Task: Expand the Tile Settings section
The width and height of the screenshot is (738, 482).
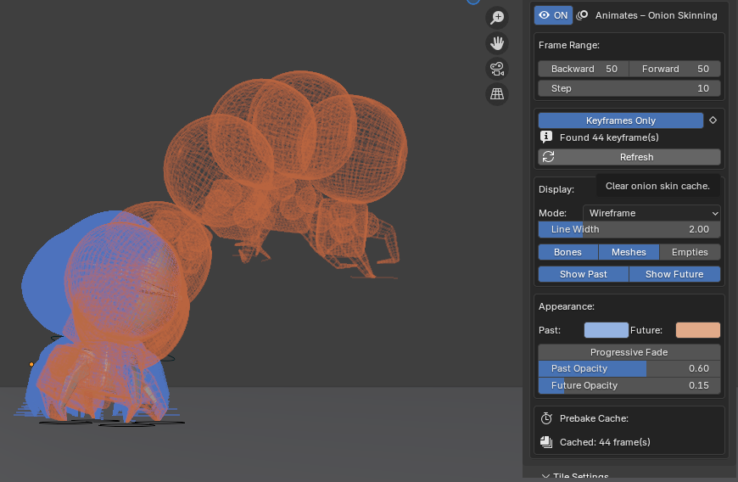Action: tap(575, 477)
